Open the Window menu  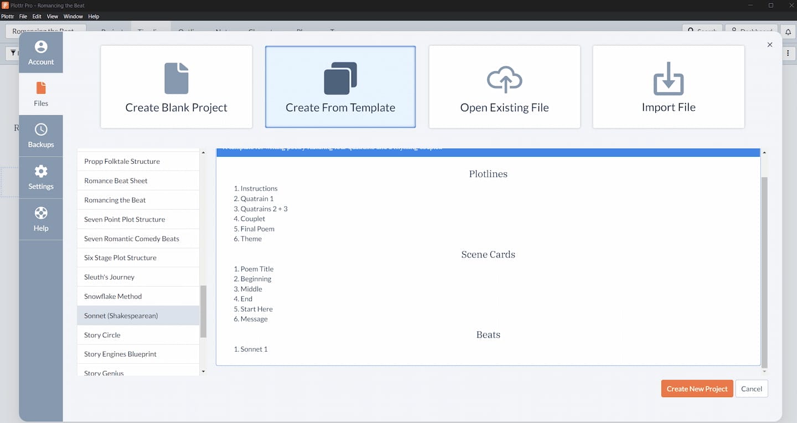tap(73, 17)
